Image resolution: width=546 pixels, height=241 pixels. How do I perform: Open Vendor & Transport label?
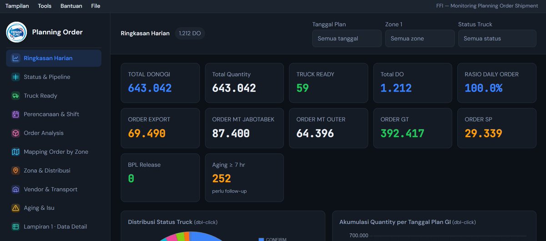[51, 189]
